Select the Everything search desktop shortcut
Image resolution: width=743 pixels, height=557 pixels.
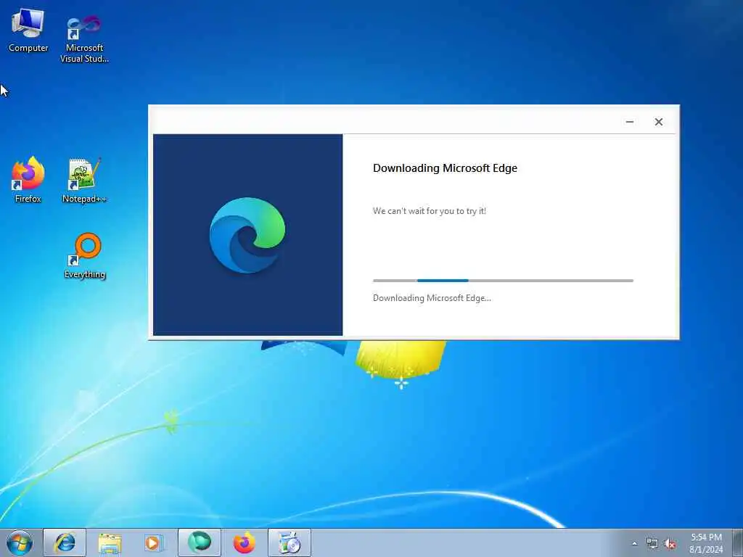click(85, 256)
